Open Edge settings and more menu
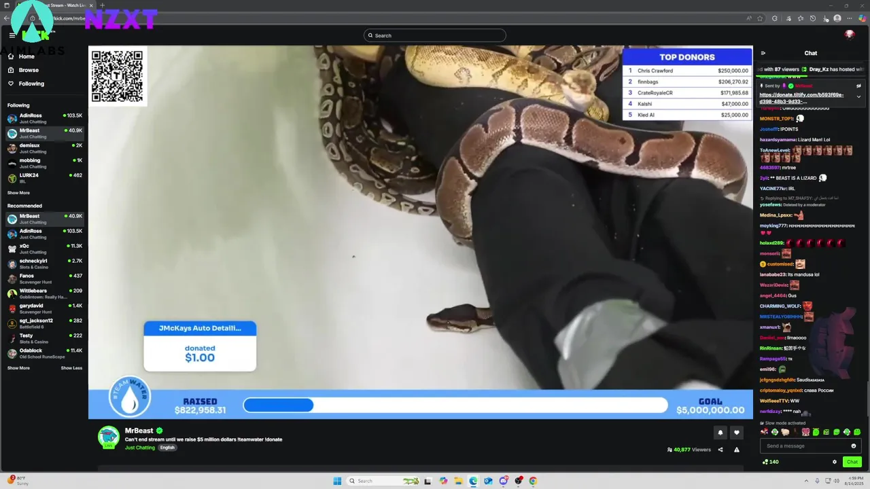This screenshot has width=870, height=489. [x=850, y=18]
